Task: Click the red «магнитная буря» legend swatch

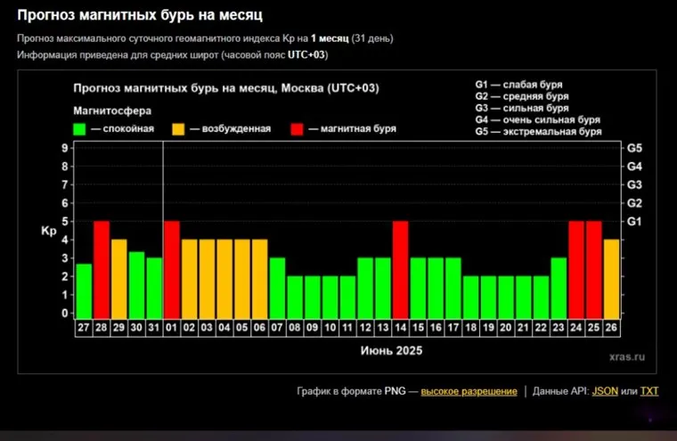Action: pyautogui.click(x=298, y=129)
